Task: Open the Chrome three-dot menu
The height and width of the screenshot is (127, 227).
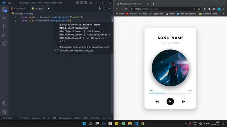Action: pyautogui.click(x=224, y=9)
